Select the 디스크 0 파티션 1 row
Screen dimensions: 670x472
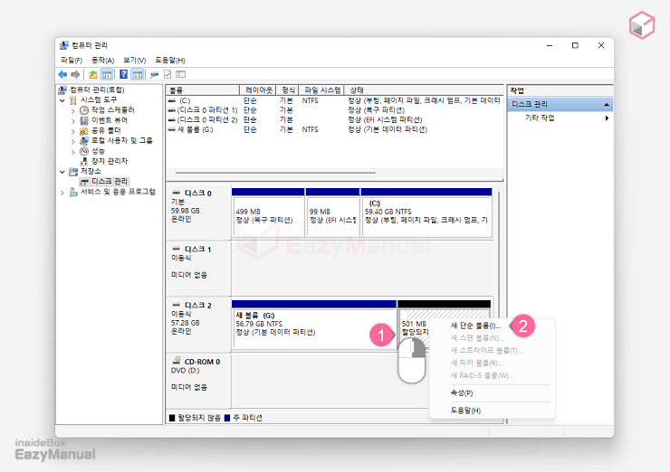point(335,110)
